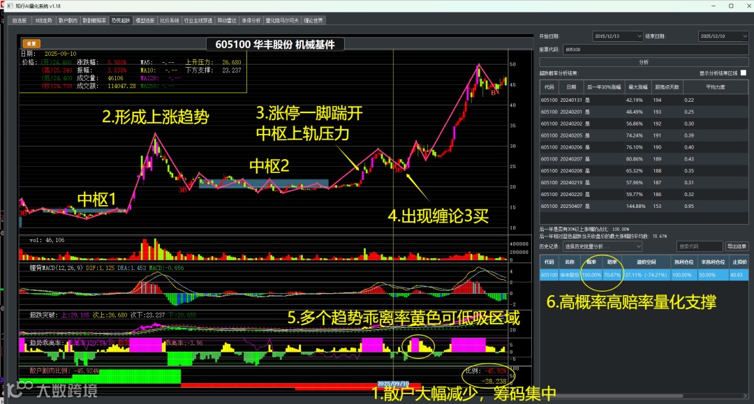This screenshot has width=754, height=404.
Task: Select the row dated 20240208
Action: pyautogui.click(x=644, y=170)
